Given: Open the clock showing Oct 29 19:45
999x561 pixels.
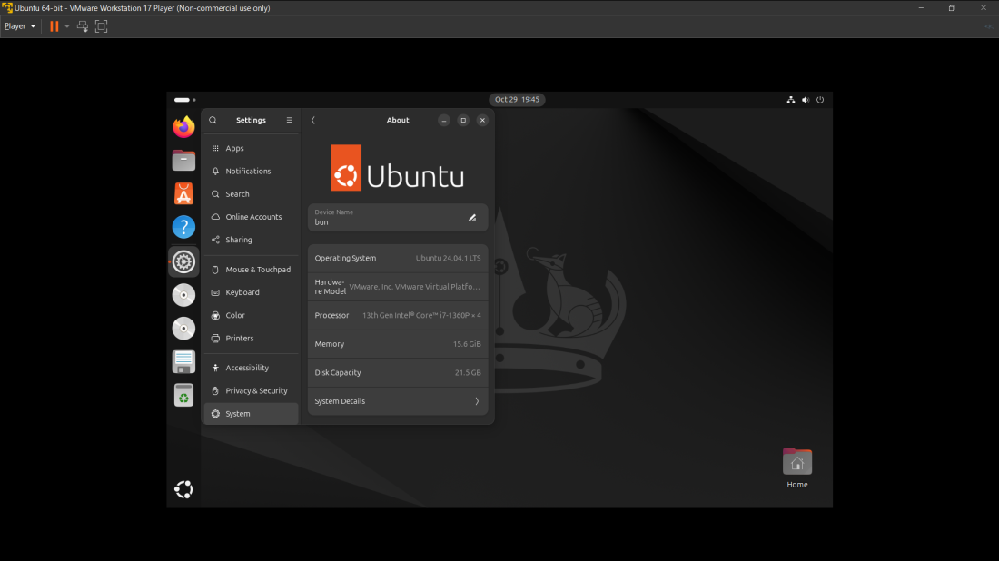Looking at the screenshot, I should (x=517, y=99).
